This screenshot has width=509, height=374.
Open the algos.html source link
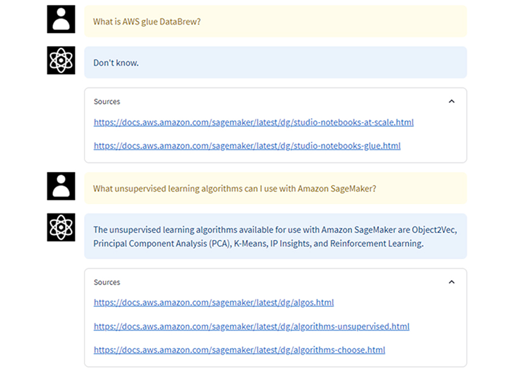tap(214, 303)
